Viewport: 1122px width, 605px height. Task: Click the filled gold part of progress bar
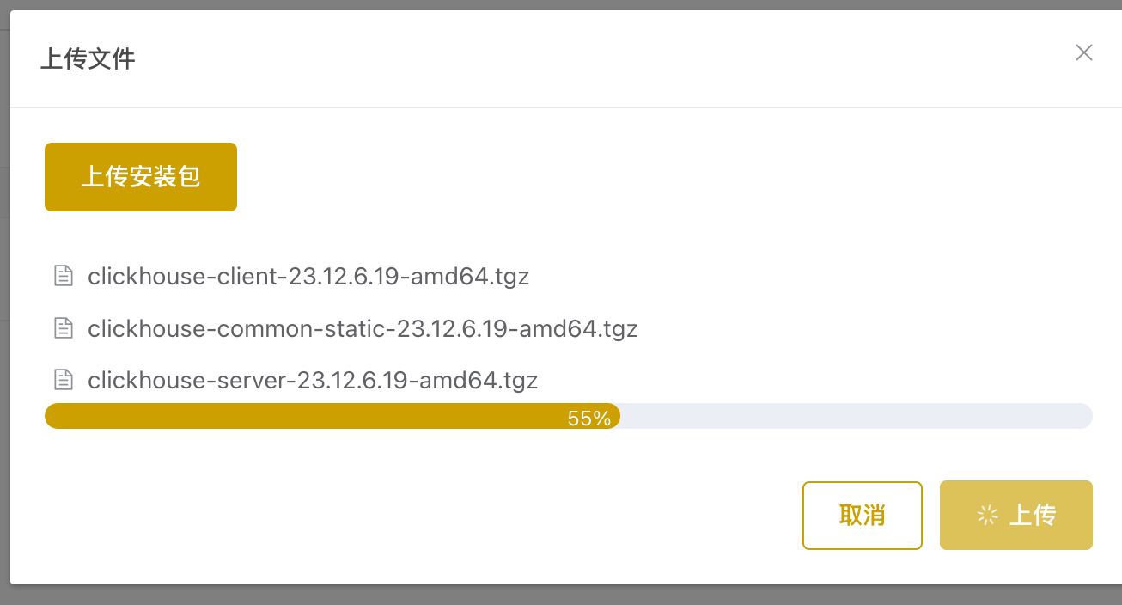pyautogui.click(x=301, y=417)
